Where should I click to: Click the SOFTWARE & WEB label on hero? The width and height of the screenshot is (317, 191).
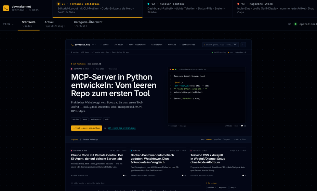(x=81, y=69)
